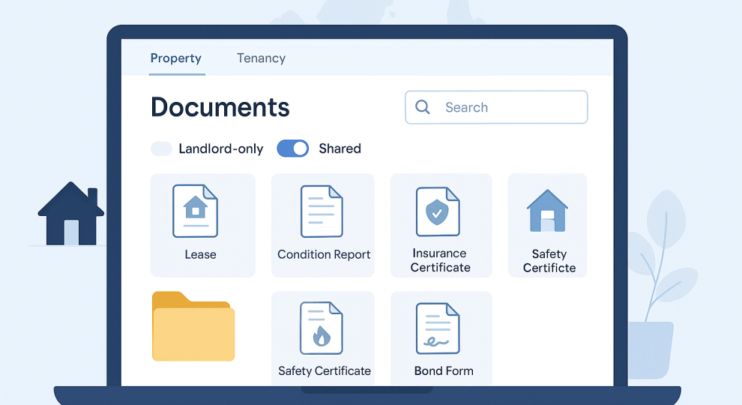This screenshot has height=405, width=742.
Task: Click the Insurance Certificate shield icon
Action: [438, 212]
